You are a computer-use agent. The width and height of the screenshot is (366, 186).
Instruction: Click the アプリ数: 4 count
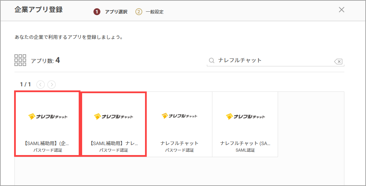point(45,61)
